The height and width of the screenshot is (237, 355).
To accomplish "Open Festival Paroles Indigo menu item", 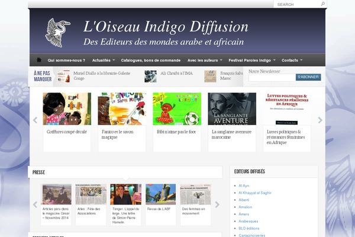I will pos(250,60).
